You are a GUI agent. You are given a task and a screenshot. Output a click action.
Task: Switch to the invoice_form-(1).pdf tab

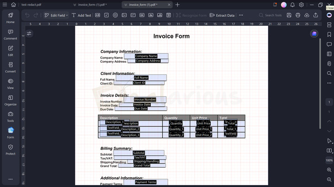click(x=92, y=5)
